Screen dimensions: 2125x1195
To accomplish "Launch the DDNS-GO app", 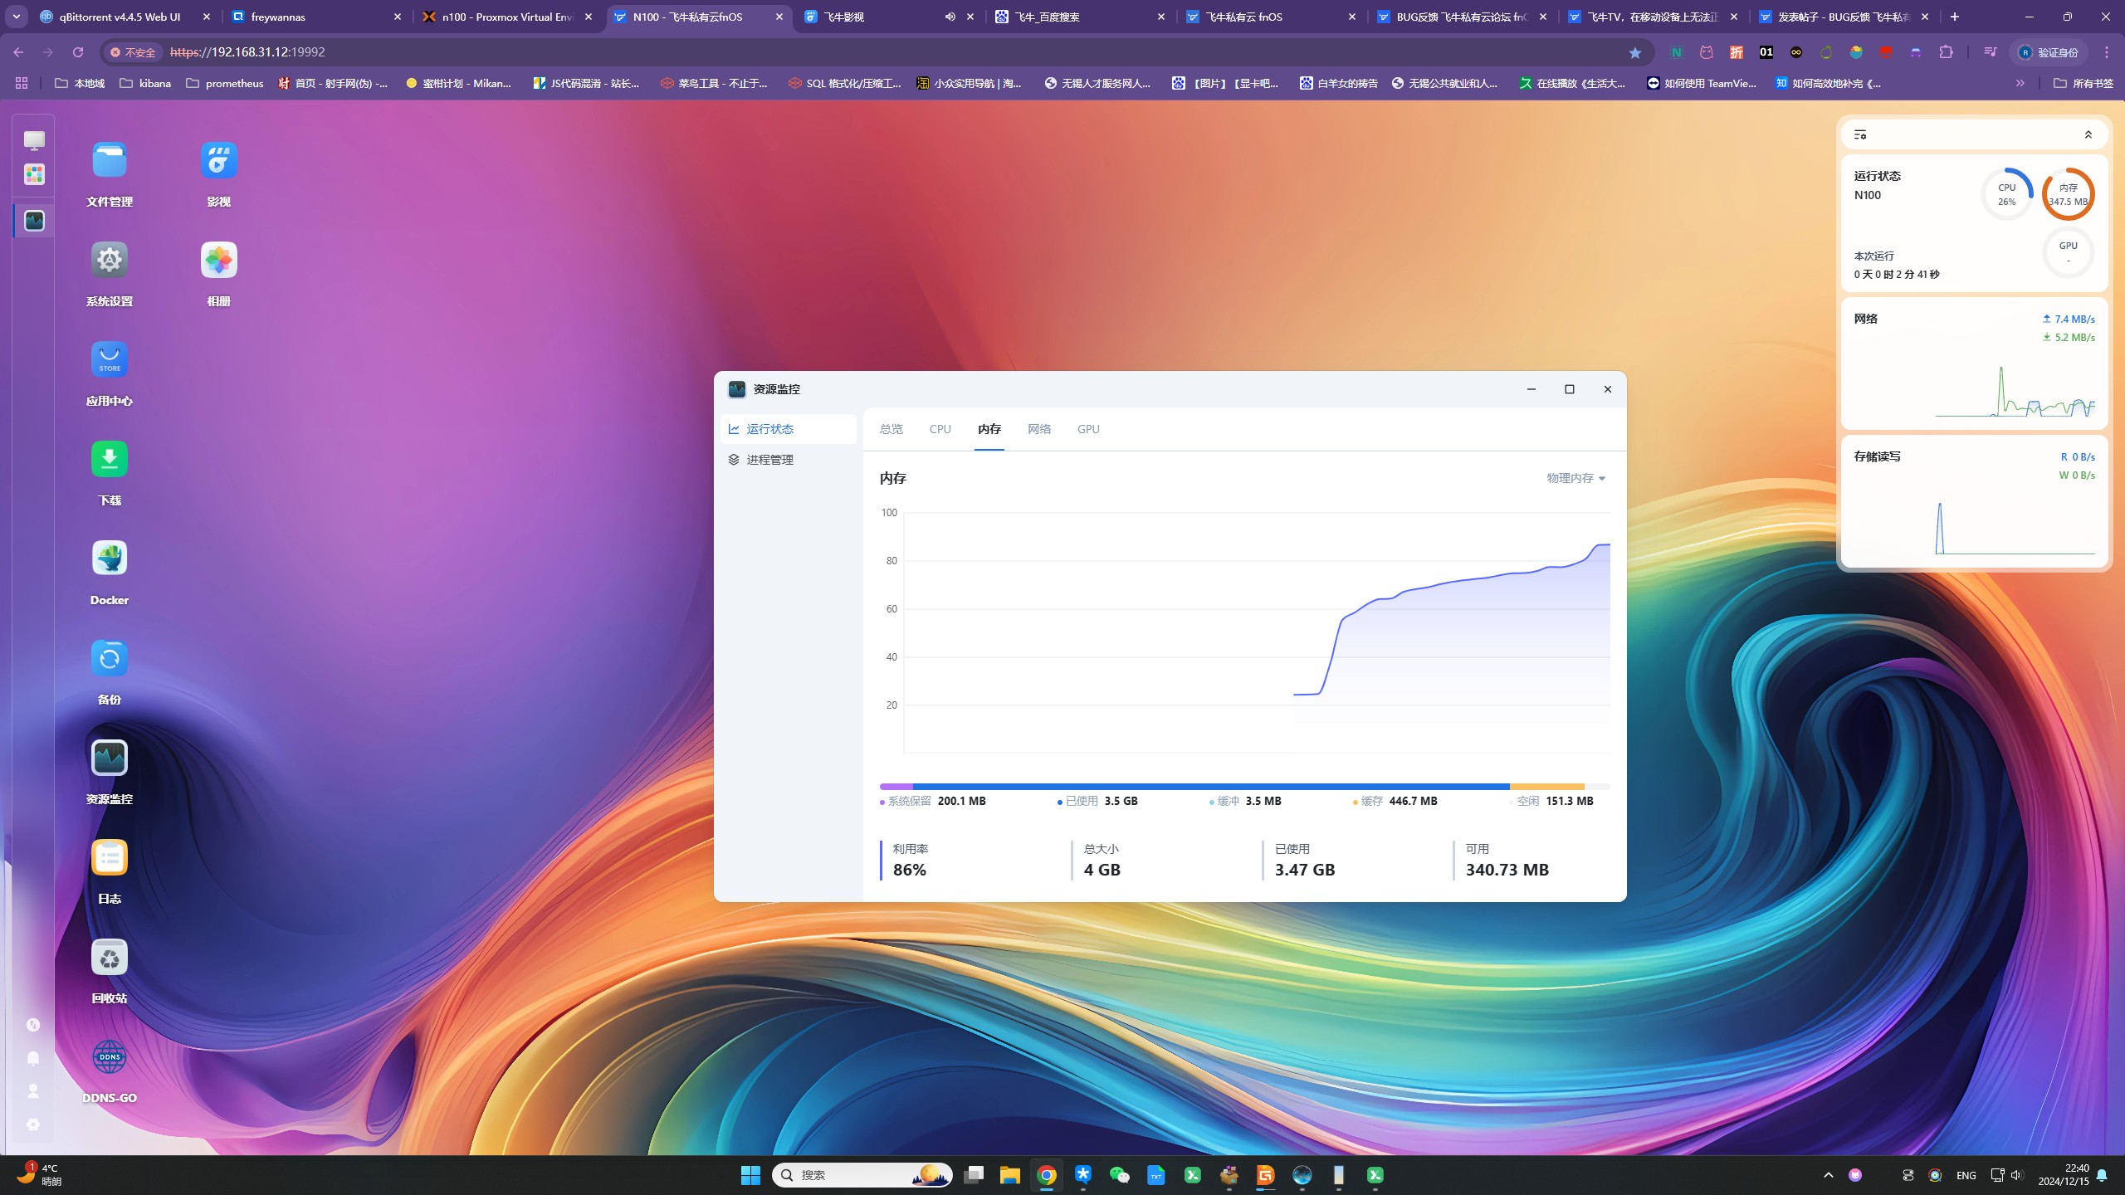I will 110,1056.
